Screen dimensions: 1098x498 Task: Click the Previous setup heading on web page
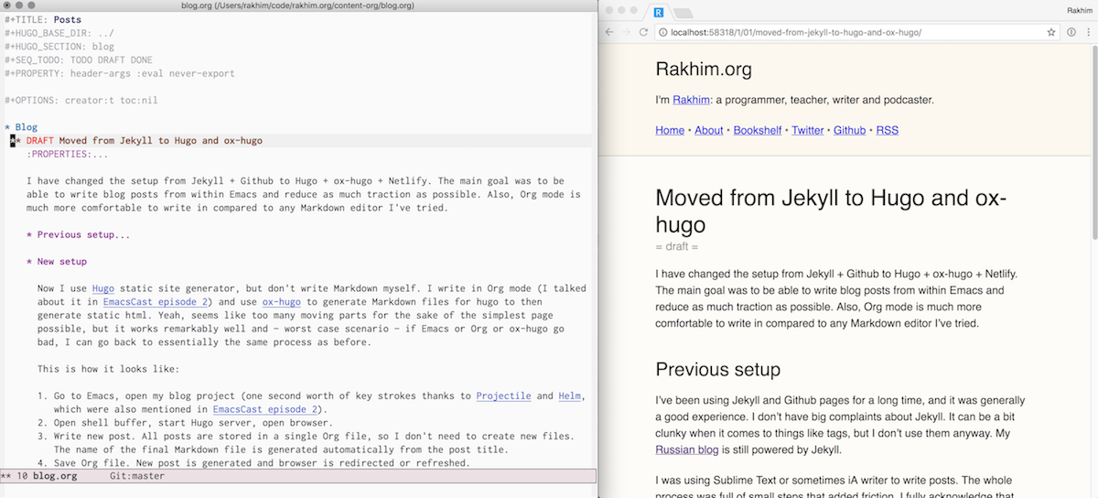(717, 370)
